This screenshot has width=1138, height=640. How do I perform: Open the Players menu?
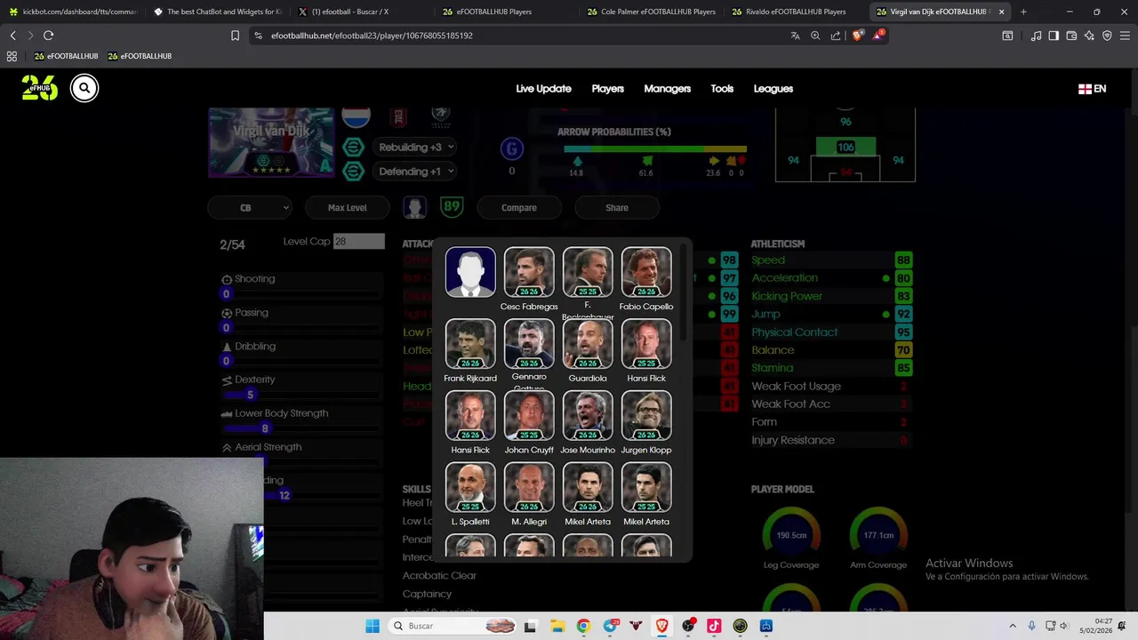tap(608, 89)
